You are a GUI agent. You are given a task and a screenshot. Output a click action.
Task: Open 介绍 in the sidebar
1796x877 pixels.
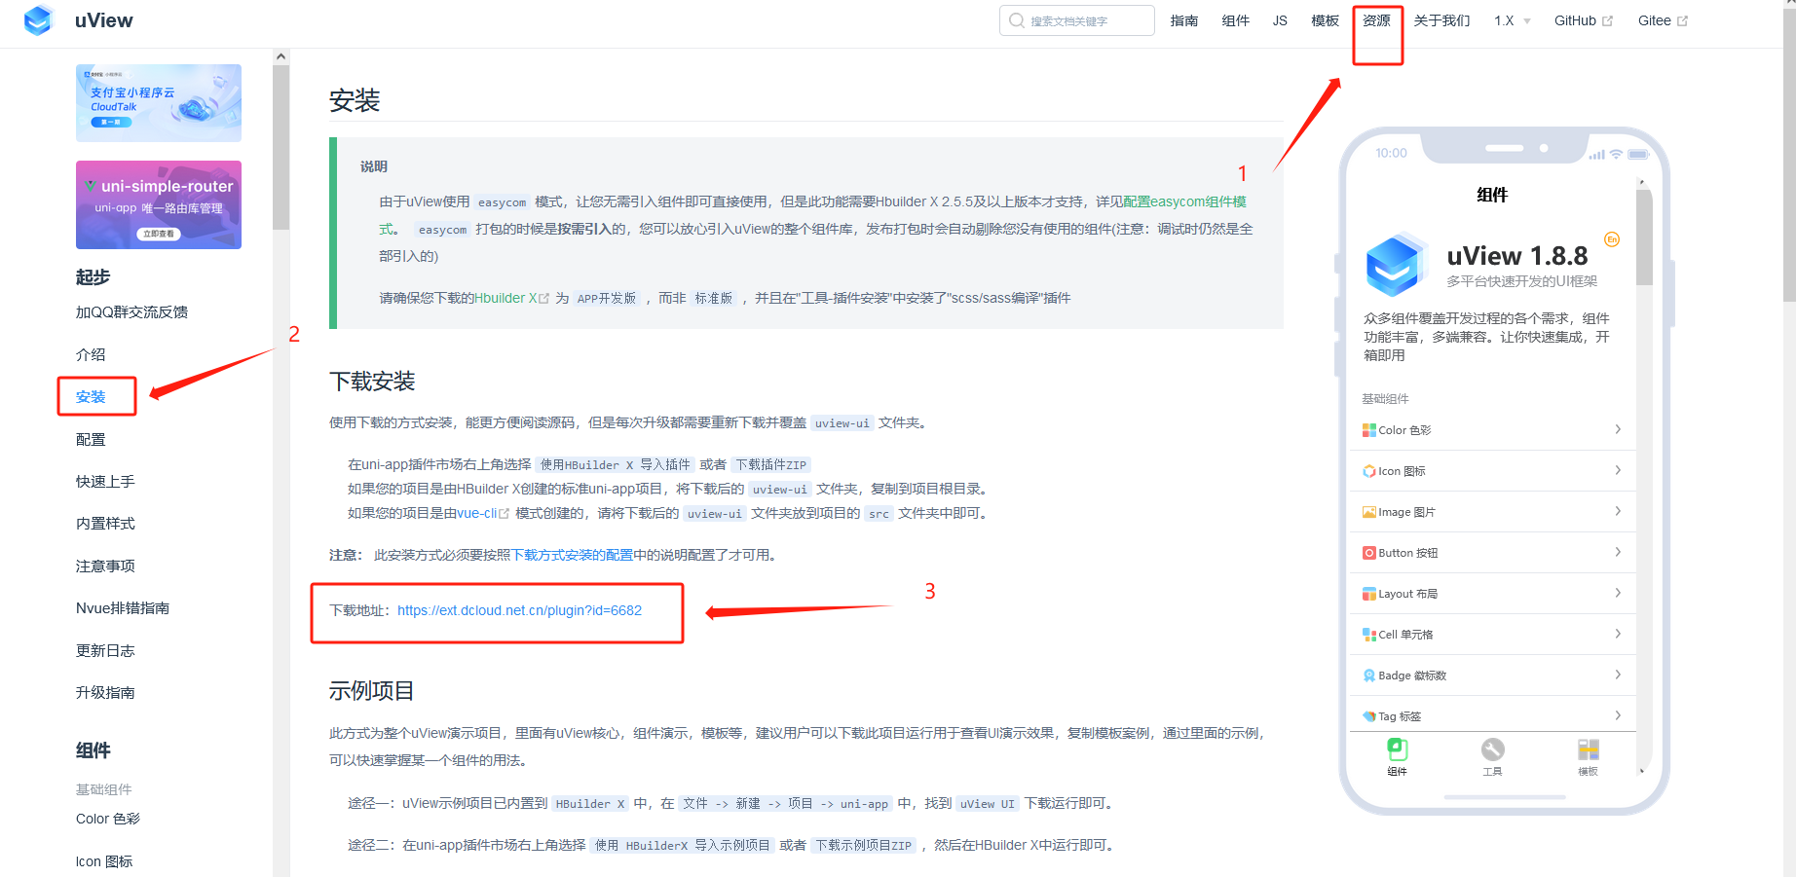coord(91,355)
